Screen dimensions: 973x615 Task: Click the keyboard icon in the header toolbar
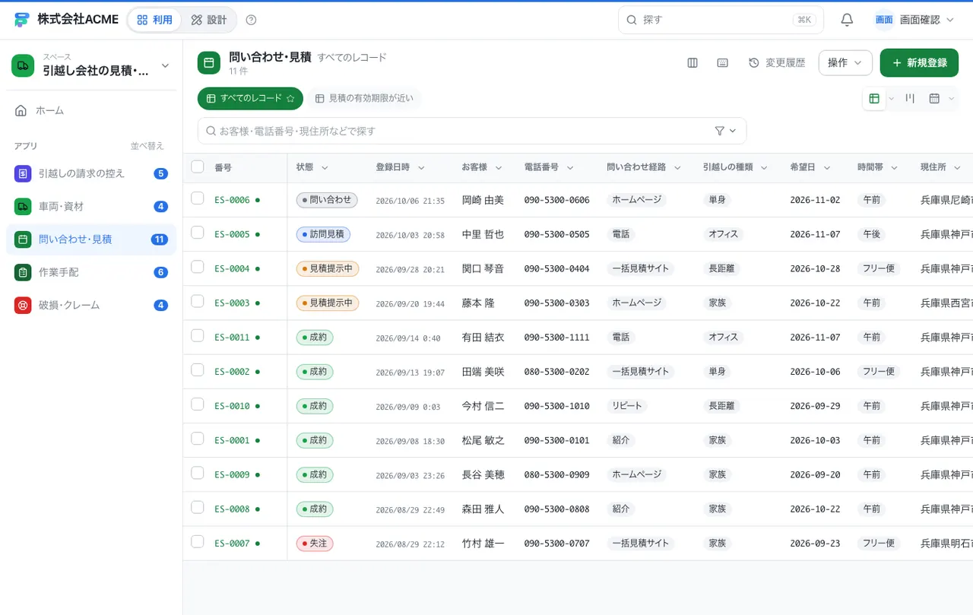click(723, 63)
